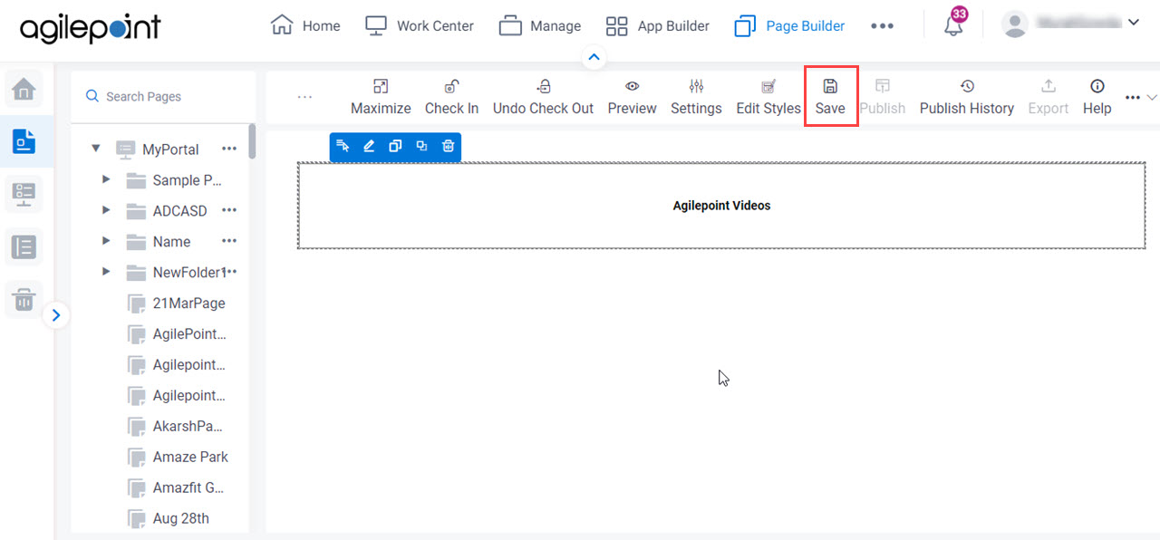Viewport: 1160px width, 540px height.
Task: Expand the Sample P... folder arrow
Action: click(x=106, y=180)
